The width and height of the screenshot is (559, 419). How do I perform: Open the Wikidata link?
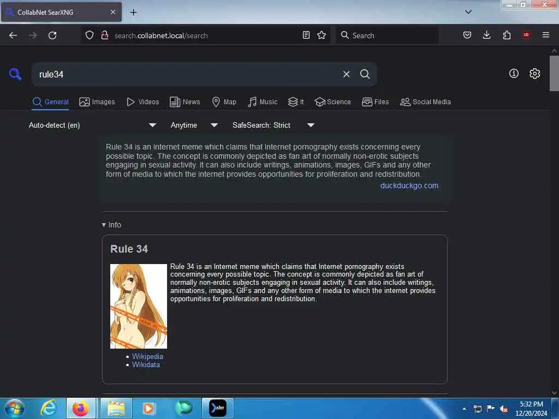click(146, 364)
